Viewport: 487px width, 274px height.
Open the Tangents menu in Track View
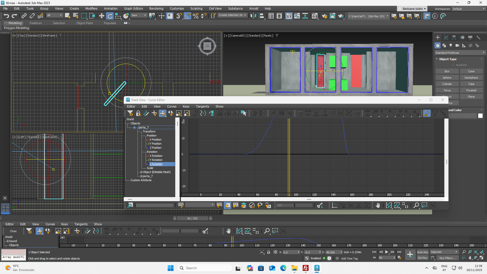pos(202,106)
